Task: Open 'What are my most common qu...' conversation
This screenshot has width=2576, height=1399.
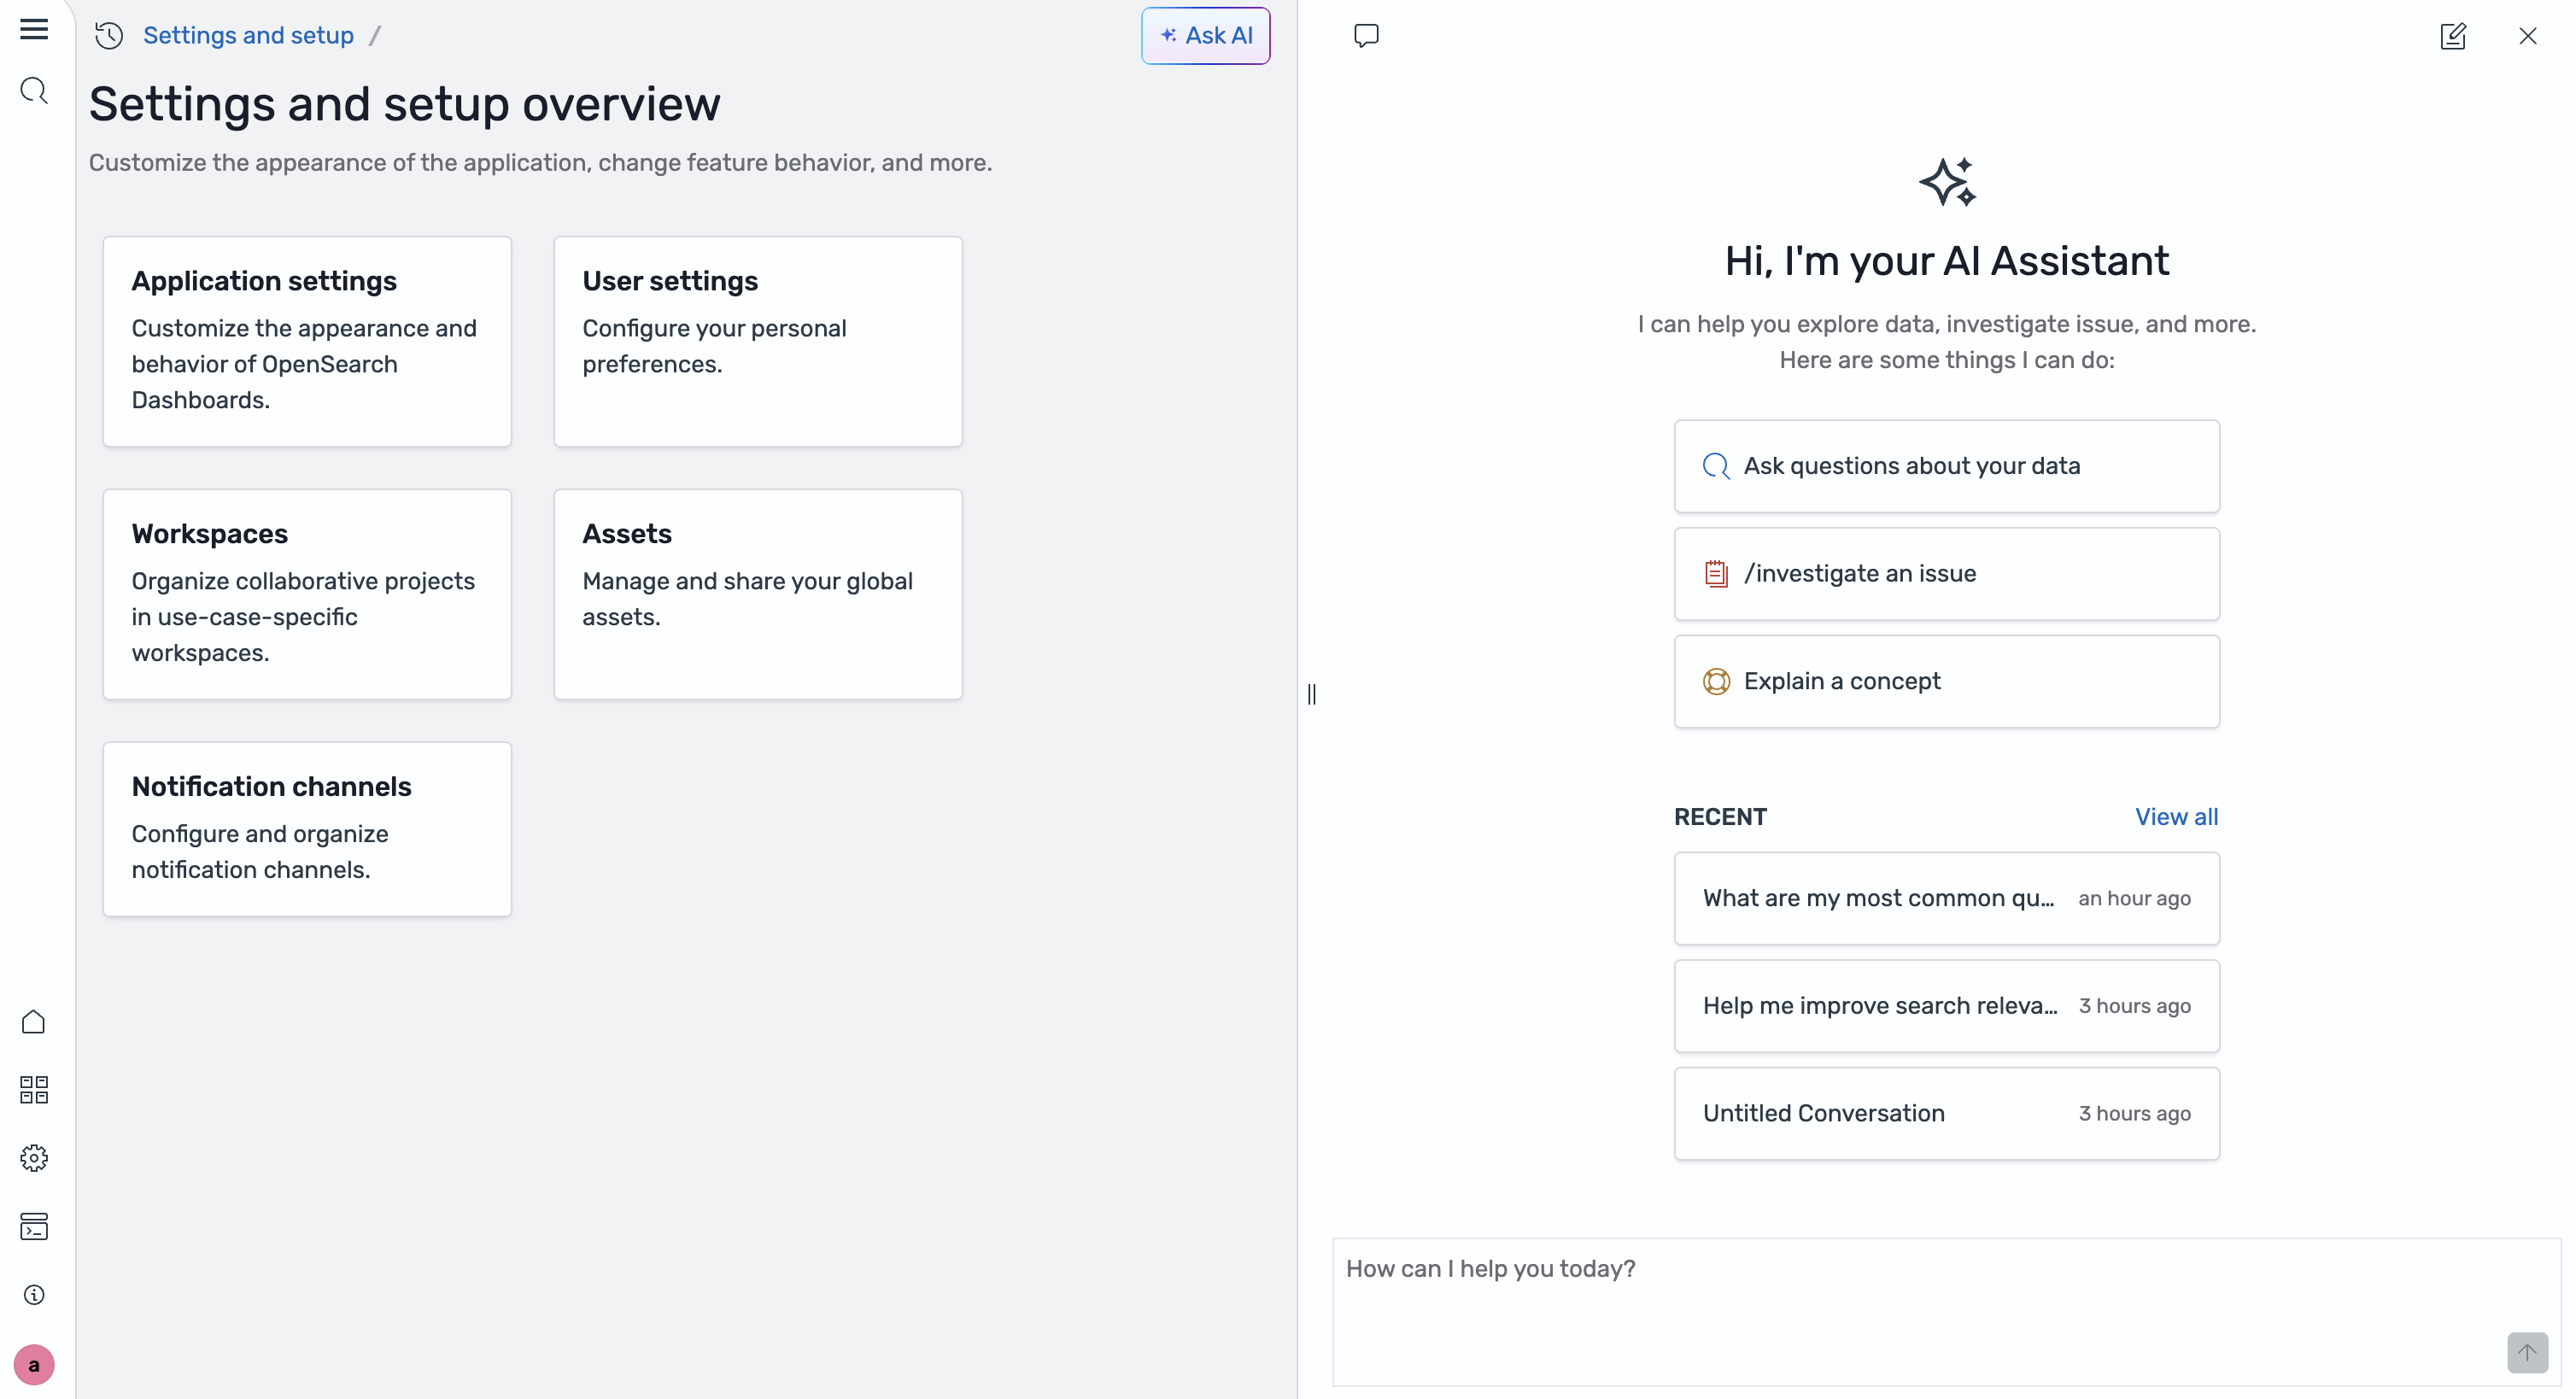Action: [x=1946, y=898]
